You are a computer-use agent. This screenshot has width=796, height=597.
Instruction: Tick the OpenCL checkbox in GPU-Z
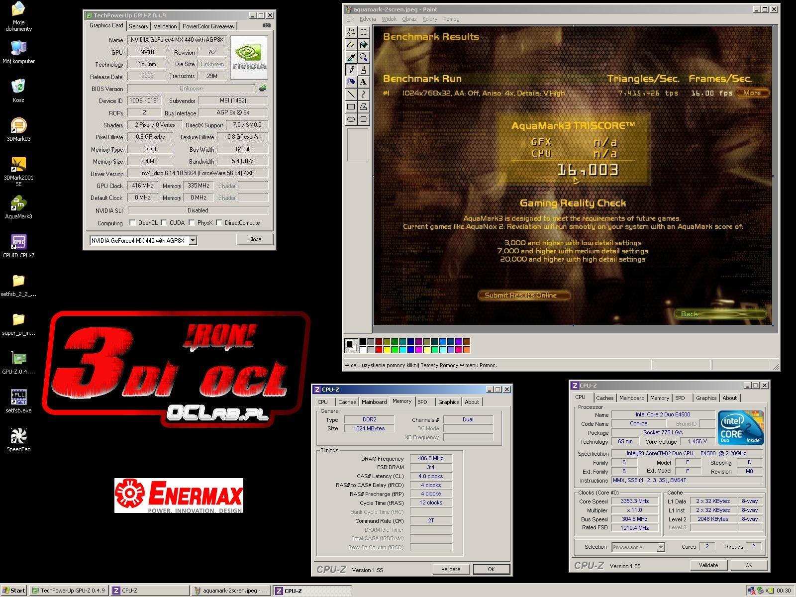132,223
